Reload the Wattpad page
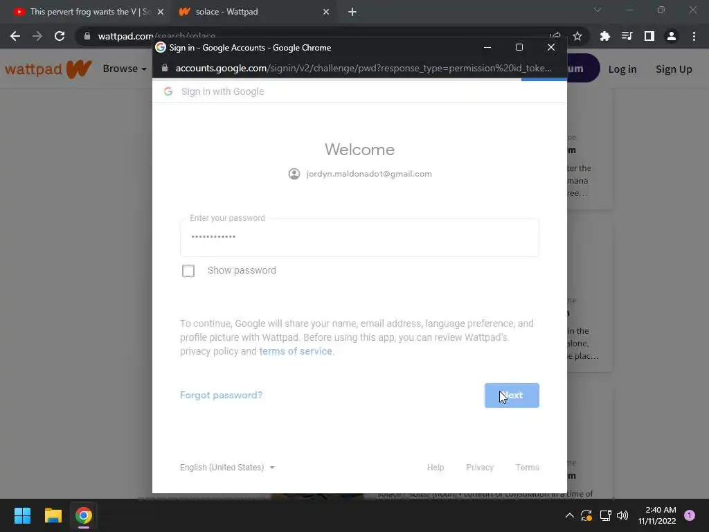The height and width of the screenshot is (532, 709). (x=60, y=36)
